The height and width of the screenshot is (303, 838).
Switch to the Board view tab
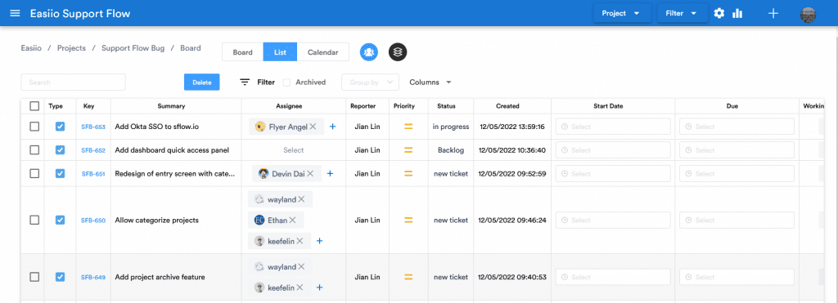pyautogui.click(x=242, y=52)
